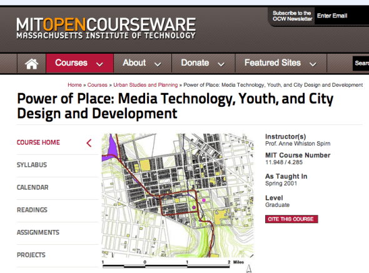Screen dimensions: 369x273
Task: Expand the Donate dropdown chevron
Action: point(221,64)
